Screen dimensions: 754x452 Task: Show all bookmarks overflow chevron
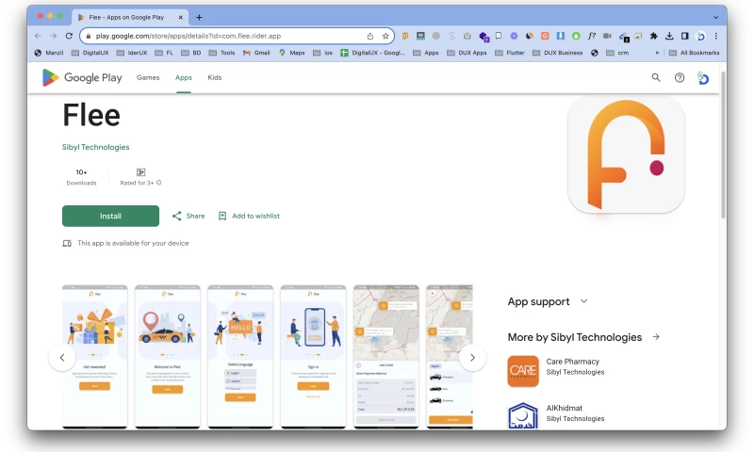tap(657, 53)
